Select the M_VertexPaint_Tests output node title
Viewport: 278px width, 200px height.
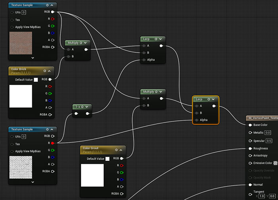click(262, 118)
